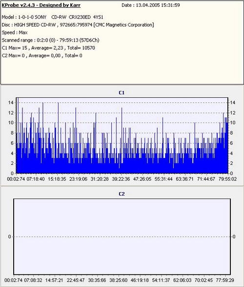This screenshot has height=287, width=244.
Task: Click the C1 chart title
Action: [x=122, y=93]
